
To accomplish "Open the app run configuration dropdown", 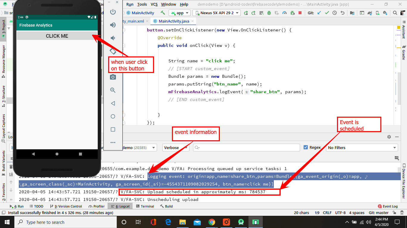I will coord(180,13).
